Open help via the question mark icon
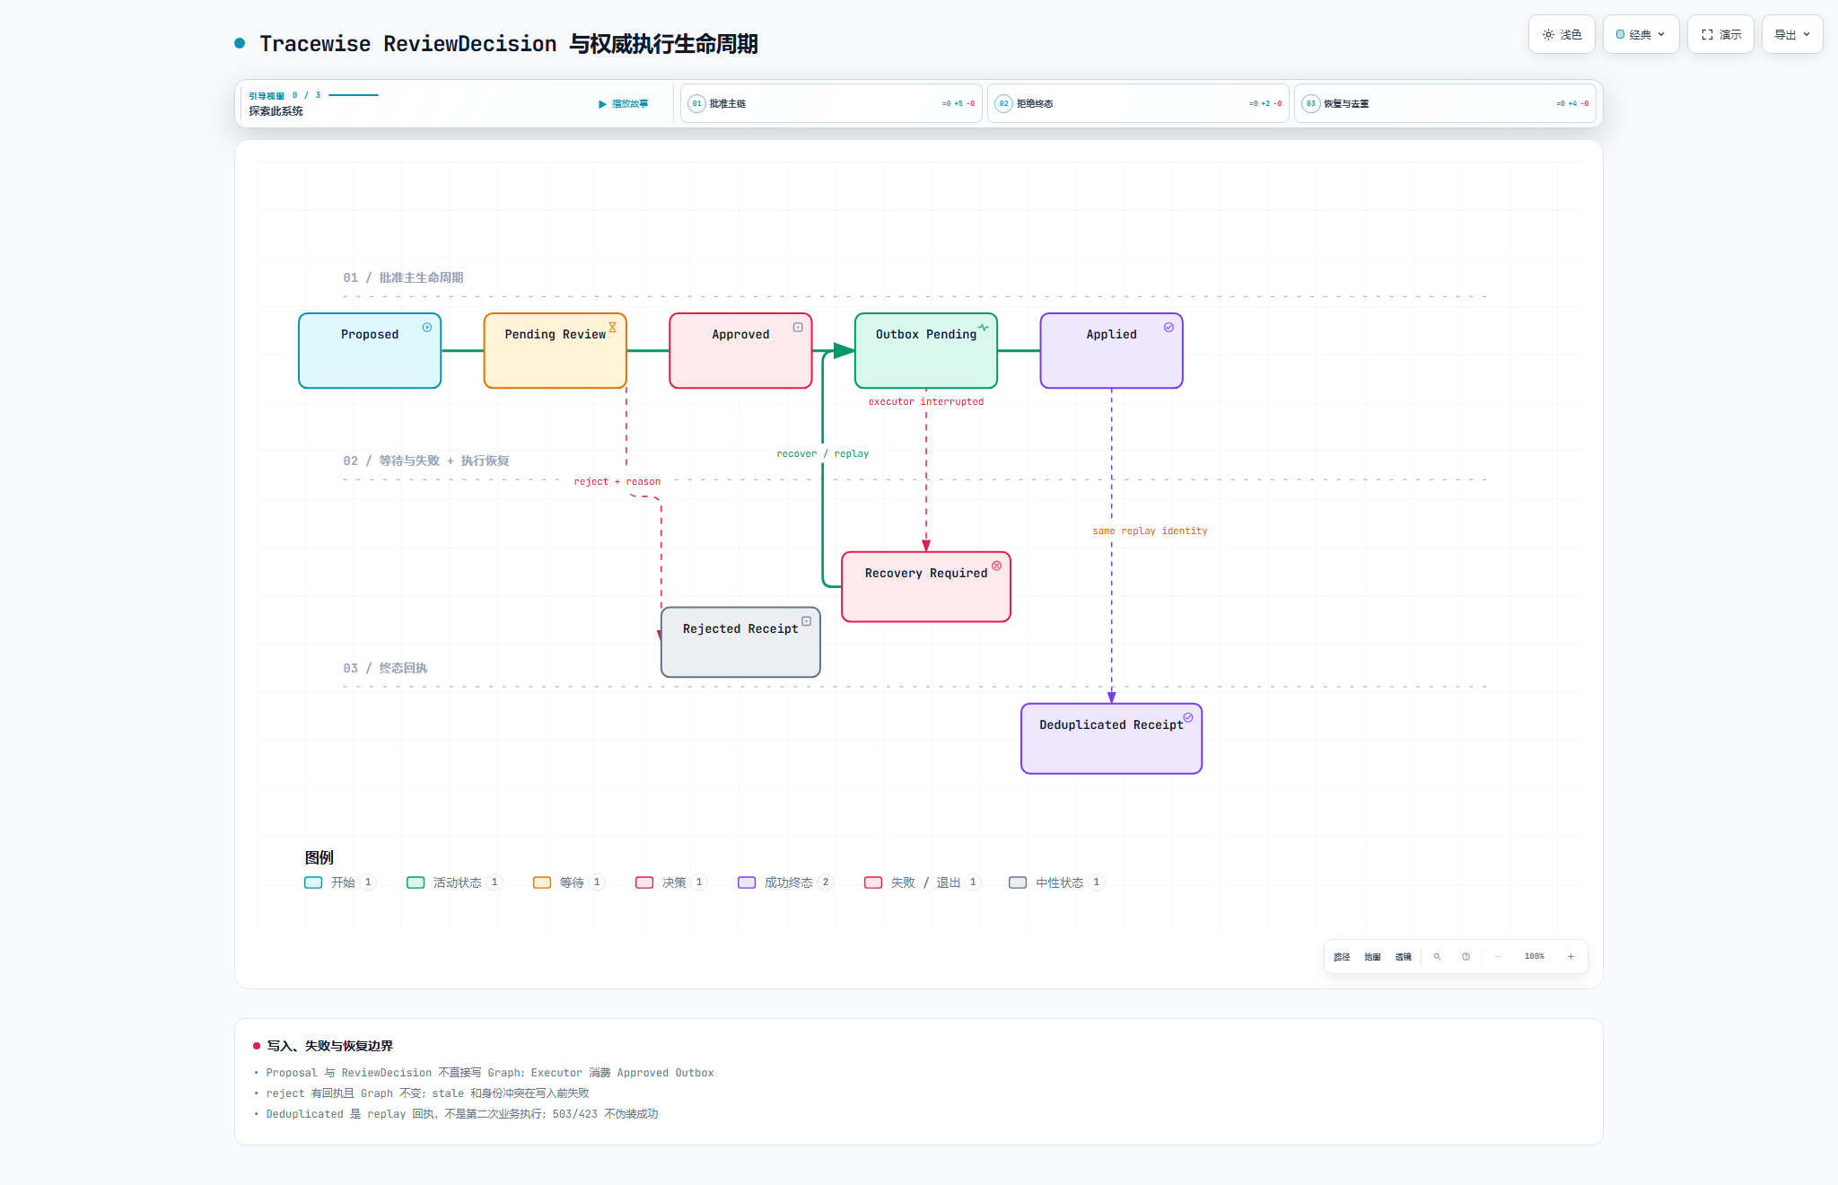Viewport: 1838px width, 1185px height. tap(1466, 956)
